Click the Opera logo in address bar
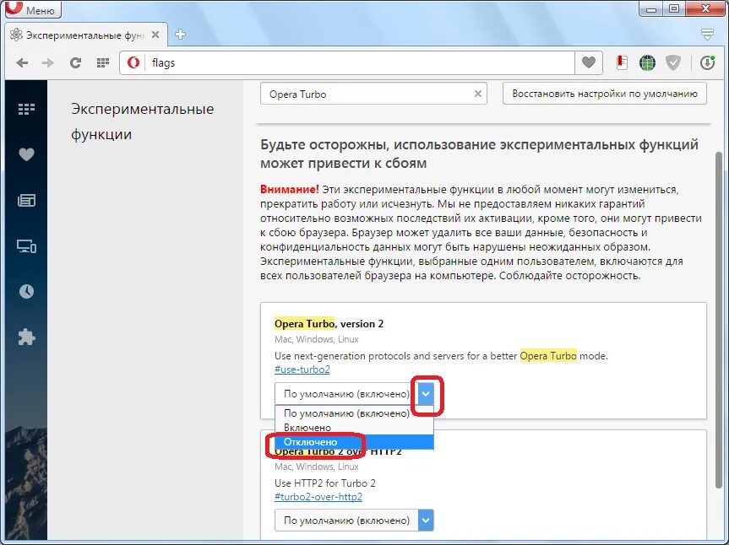The image size is (729, 545). point(133,62)
